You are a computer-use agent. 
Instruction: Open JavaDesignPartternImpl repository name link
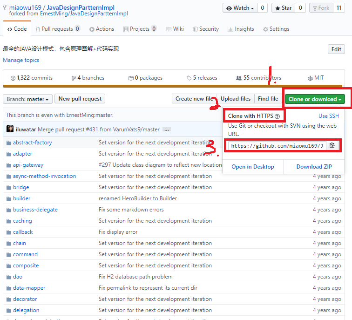81,7
